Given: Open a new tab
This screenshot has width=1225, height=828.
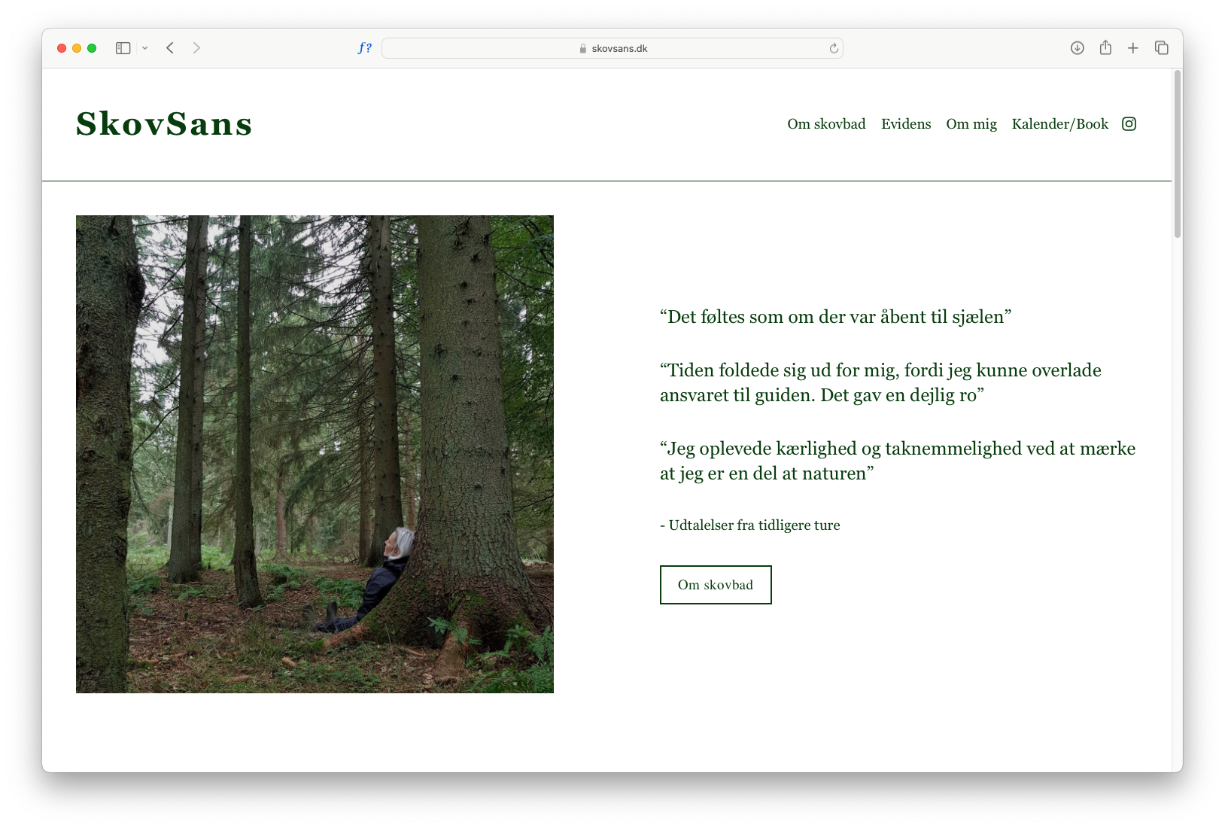Looking at the screenshot, I should (1133, 48).
